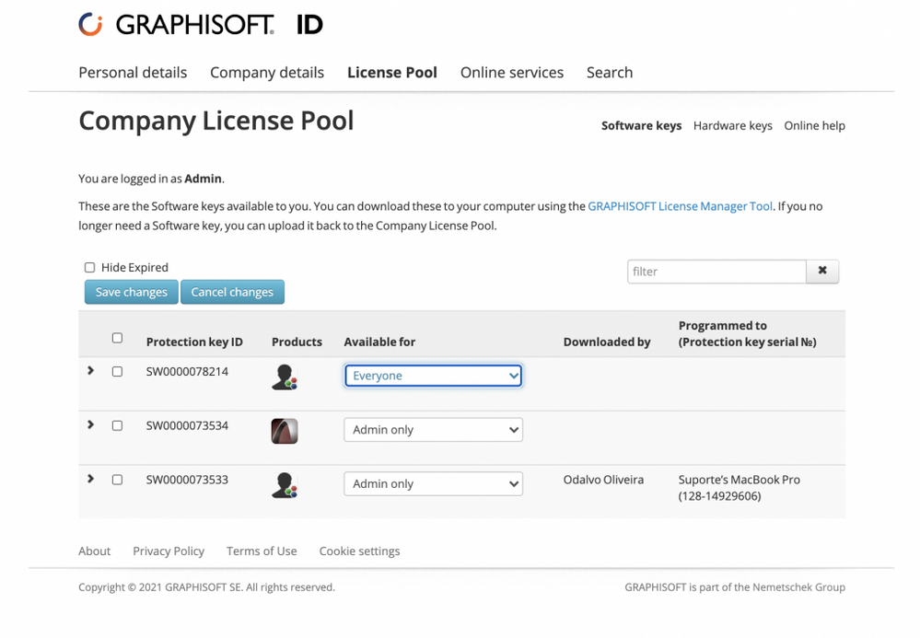Click Archicad product icon for SW0000073534

click(x=285, y=431)
